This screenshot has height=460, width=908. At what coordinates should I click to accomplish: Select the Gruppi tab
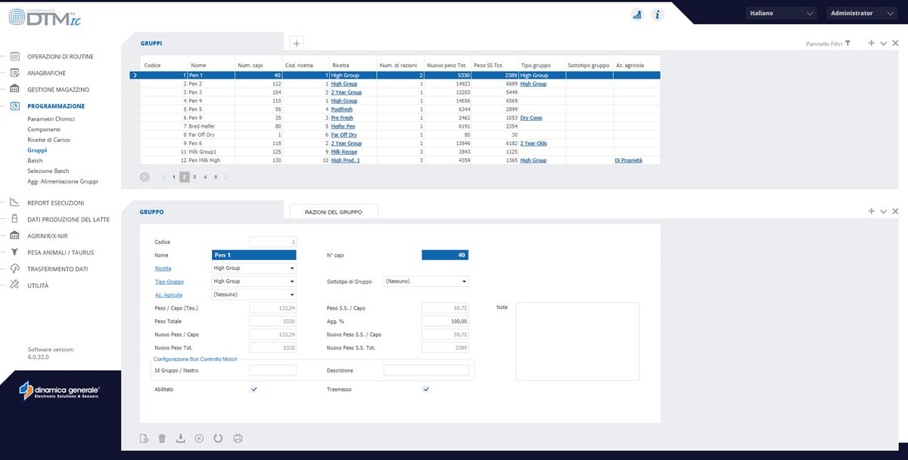[151, 44]
